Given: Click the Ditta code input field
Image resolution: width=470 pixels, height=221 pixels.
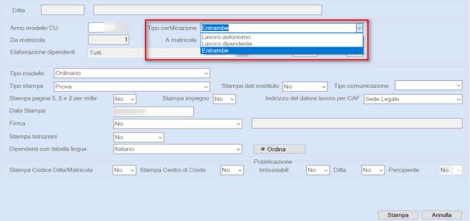Looking at the screenshot, I should pyautogui.click(x=63, y=10).
